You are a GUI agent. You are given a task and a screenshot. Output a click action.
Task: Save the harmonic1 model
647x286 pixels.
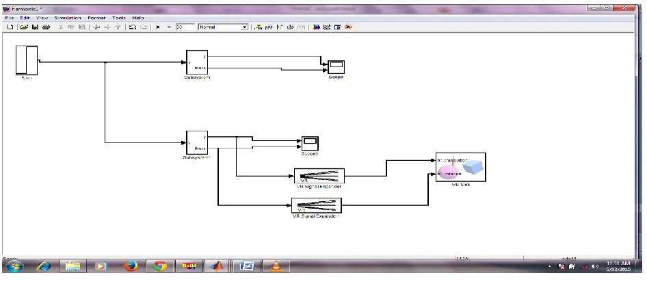click(x=35, y=27)
